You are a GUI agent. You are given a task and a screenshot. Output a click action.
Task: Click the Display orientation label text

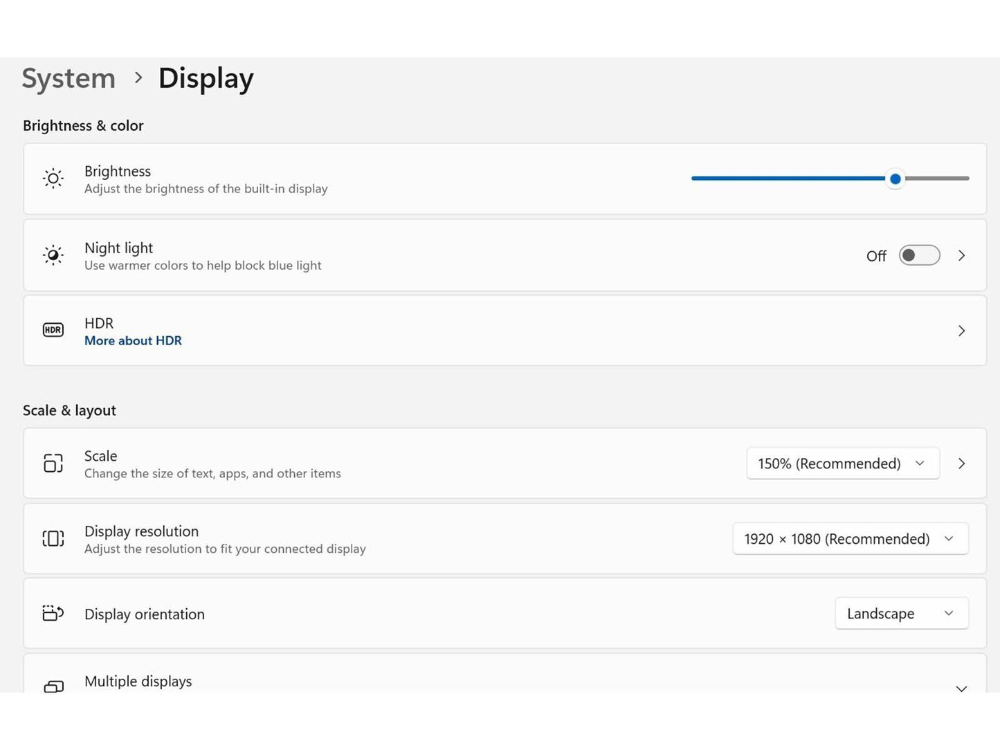point(144,614)
